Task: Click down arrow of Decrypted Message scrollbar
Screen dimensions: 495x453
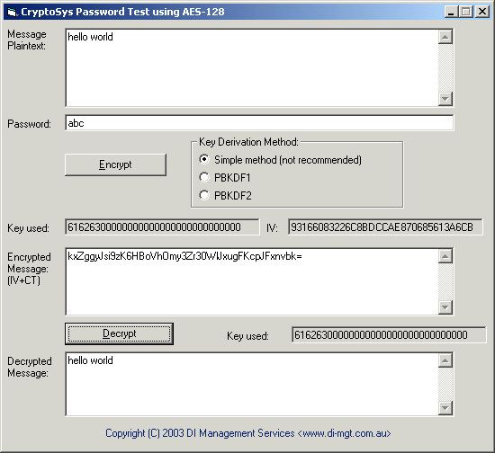Action: click(445, 408)
